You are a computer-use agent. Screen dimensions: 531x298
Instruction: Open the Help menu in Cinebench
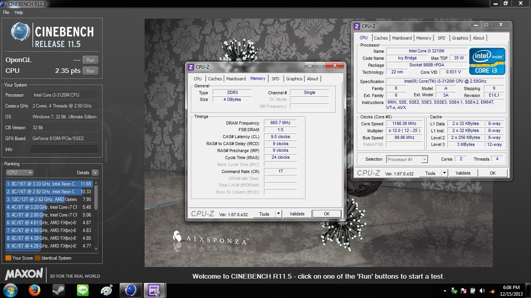tap(19, 12)
